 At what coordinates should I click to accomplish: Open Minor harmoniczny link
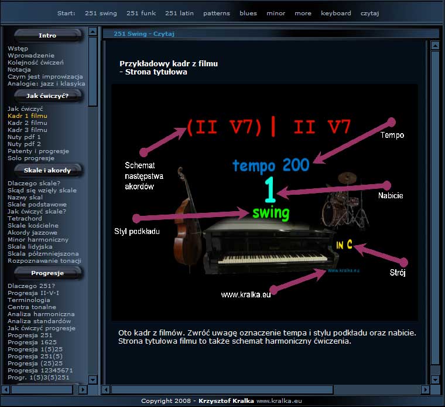38,240
